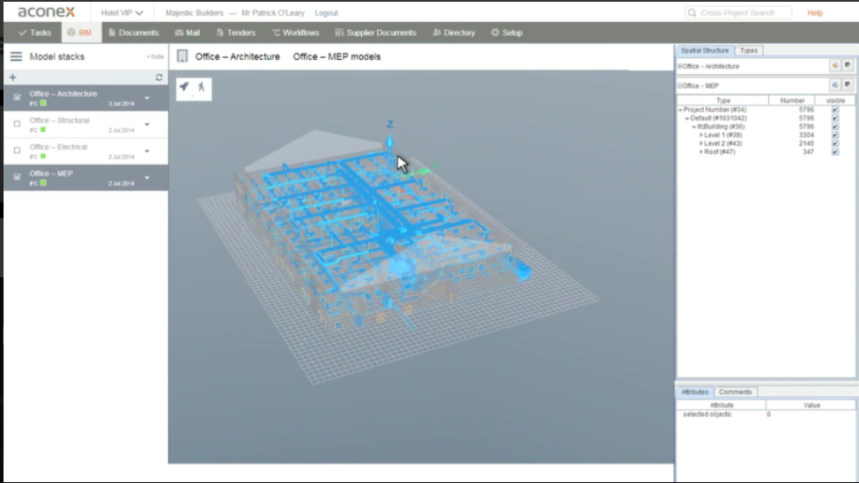The height and width of the screenshot is (483, 859).
Task: Expand the Level 1 (#39) tree node
Action: [701, 135]
